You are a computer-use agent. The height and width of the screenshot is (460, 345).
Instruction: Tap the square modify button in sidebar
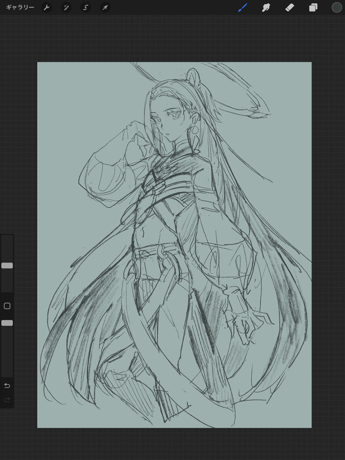coord(7,306)
